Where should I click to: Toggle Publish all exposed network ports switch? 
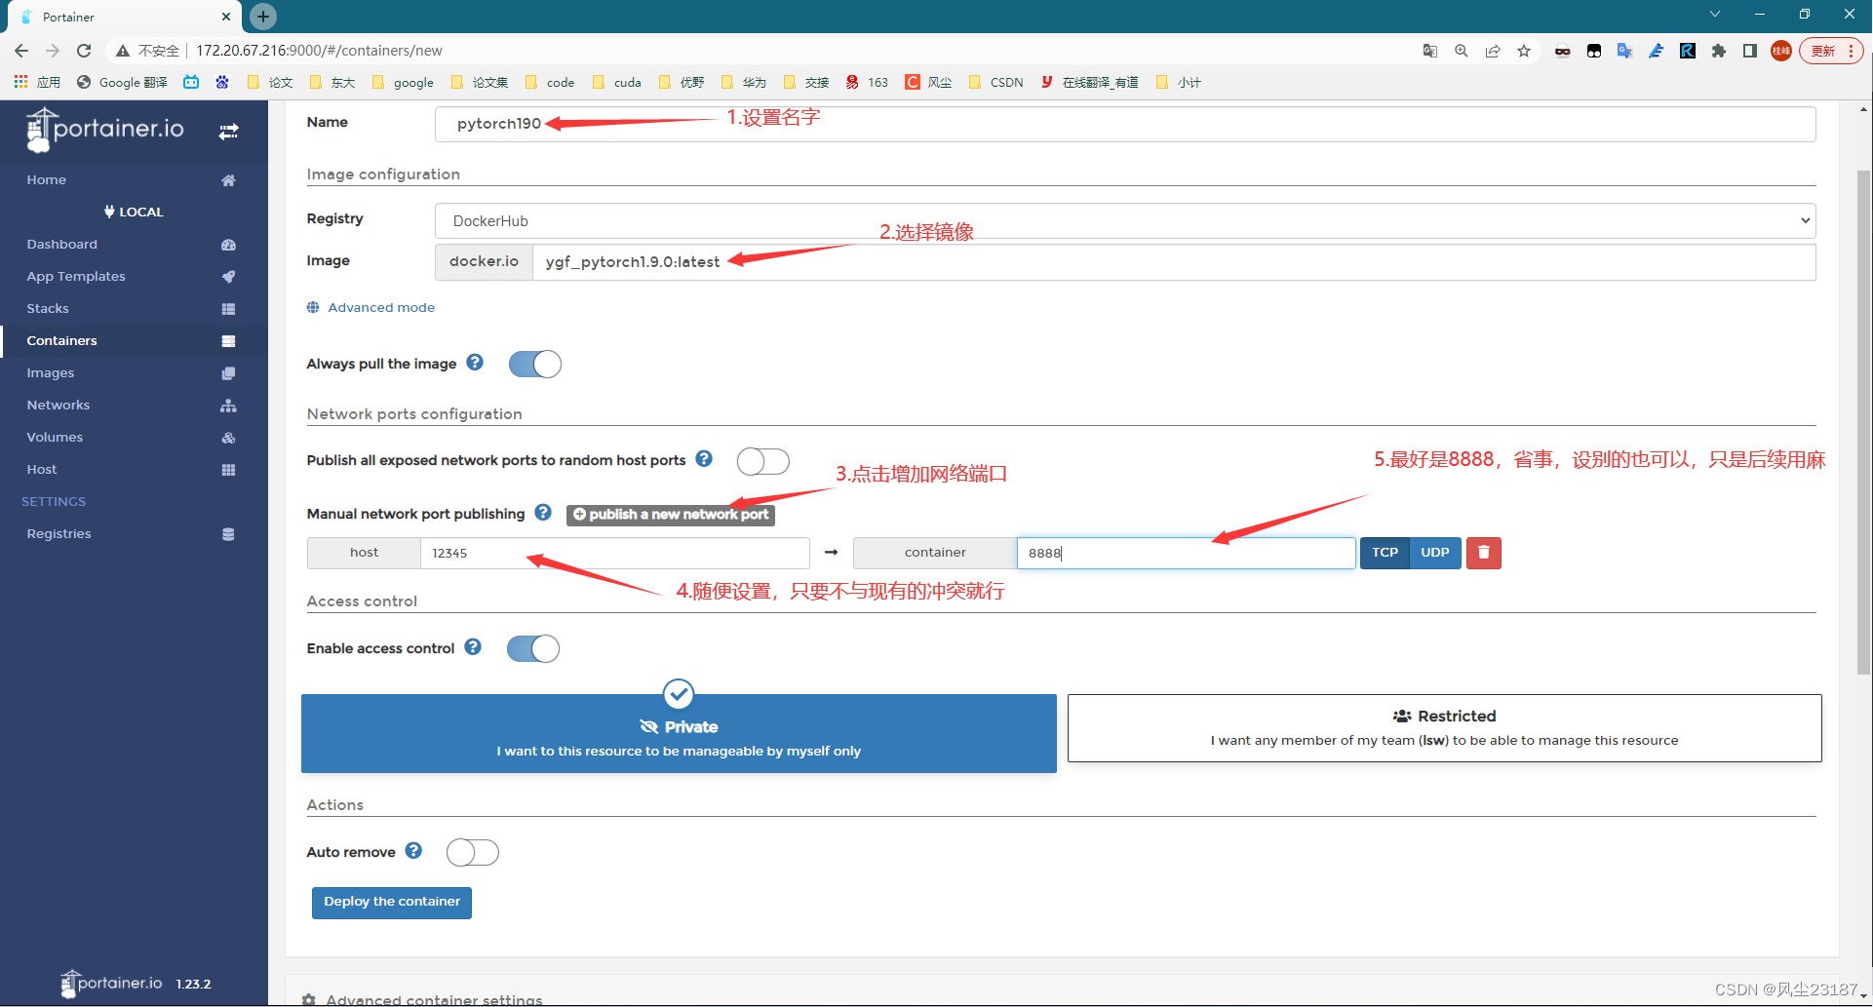762,461
